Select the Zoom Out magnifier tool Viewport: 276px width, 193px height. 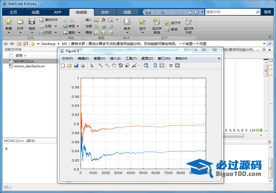tap(107, 66)
